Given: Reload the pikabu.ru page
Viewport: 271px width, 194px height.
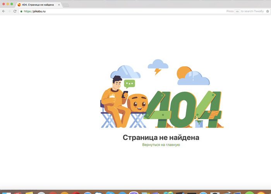Looking at the screenshot, I should point(15,11).
